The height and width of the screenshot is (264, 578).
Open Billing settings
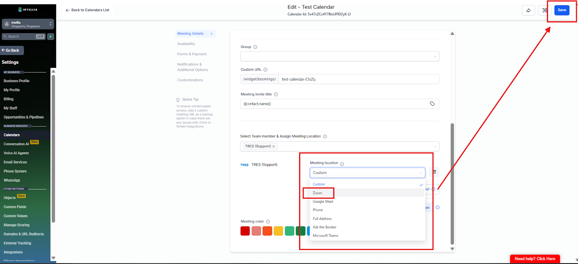[9, 99]
